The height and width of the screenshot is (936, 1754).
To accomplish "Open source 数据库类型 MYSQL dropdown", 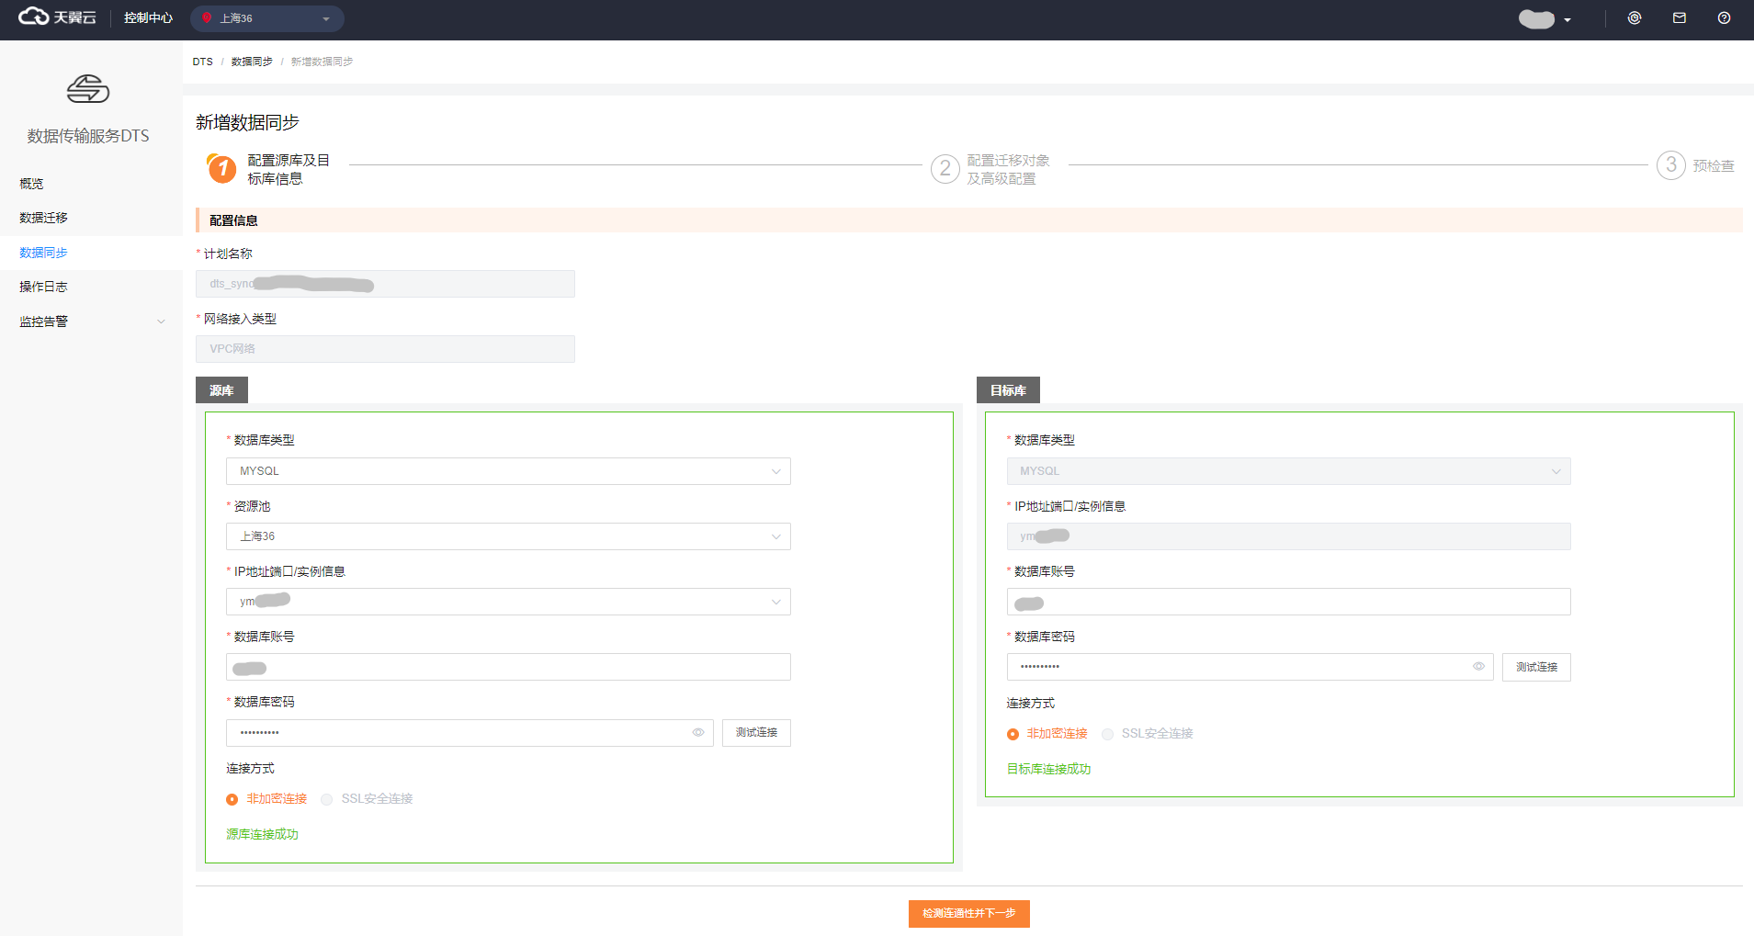I will pos(507,471).
